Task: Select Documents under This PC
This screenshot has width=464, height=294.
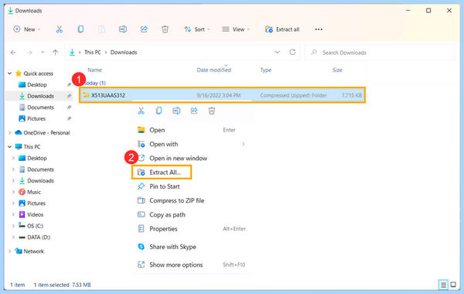Action: point(40,169)
